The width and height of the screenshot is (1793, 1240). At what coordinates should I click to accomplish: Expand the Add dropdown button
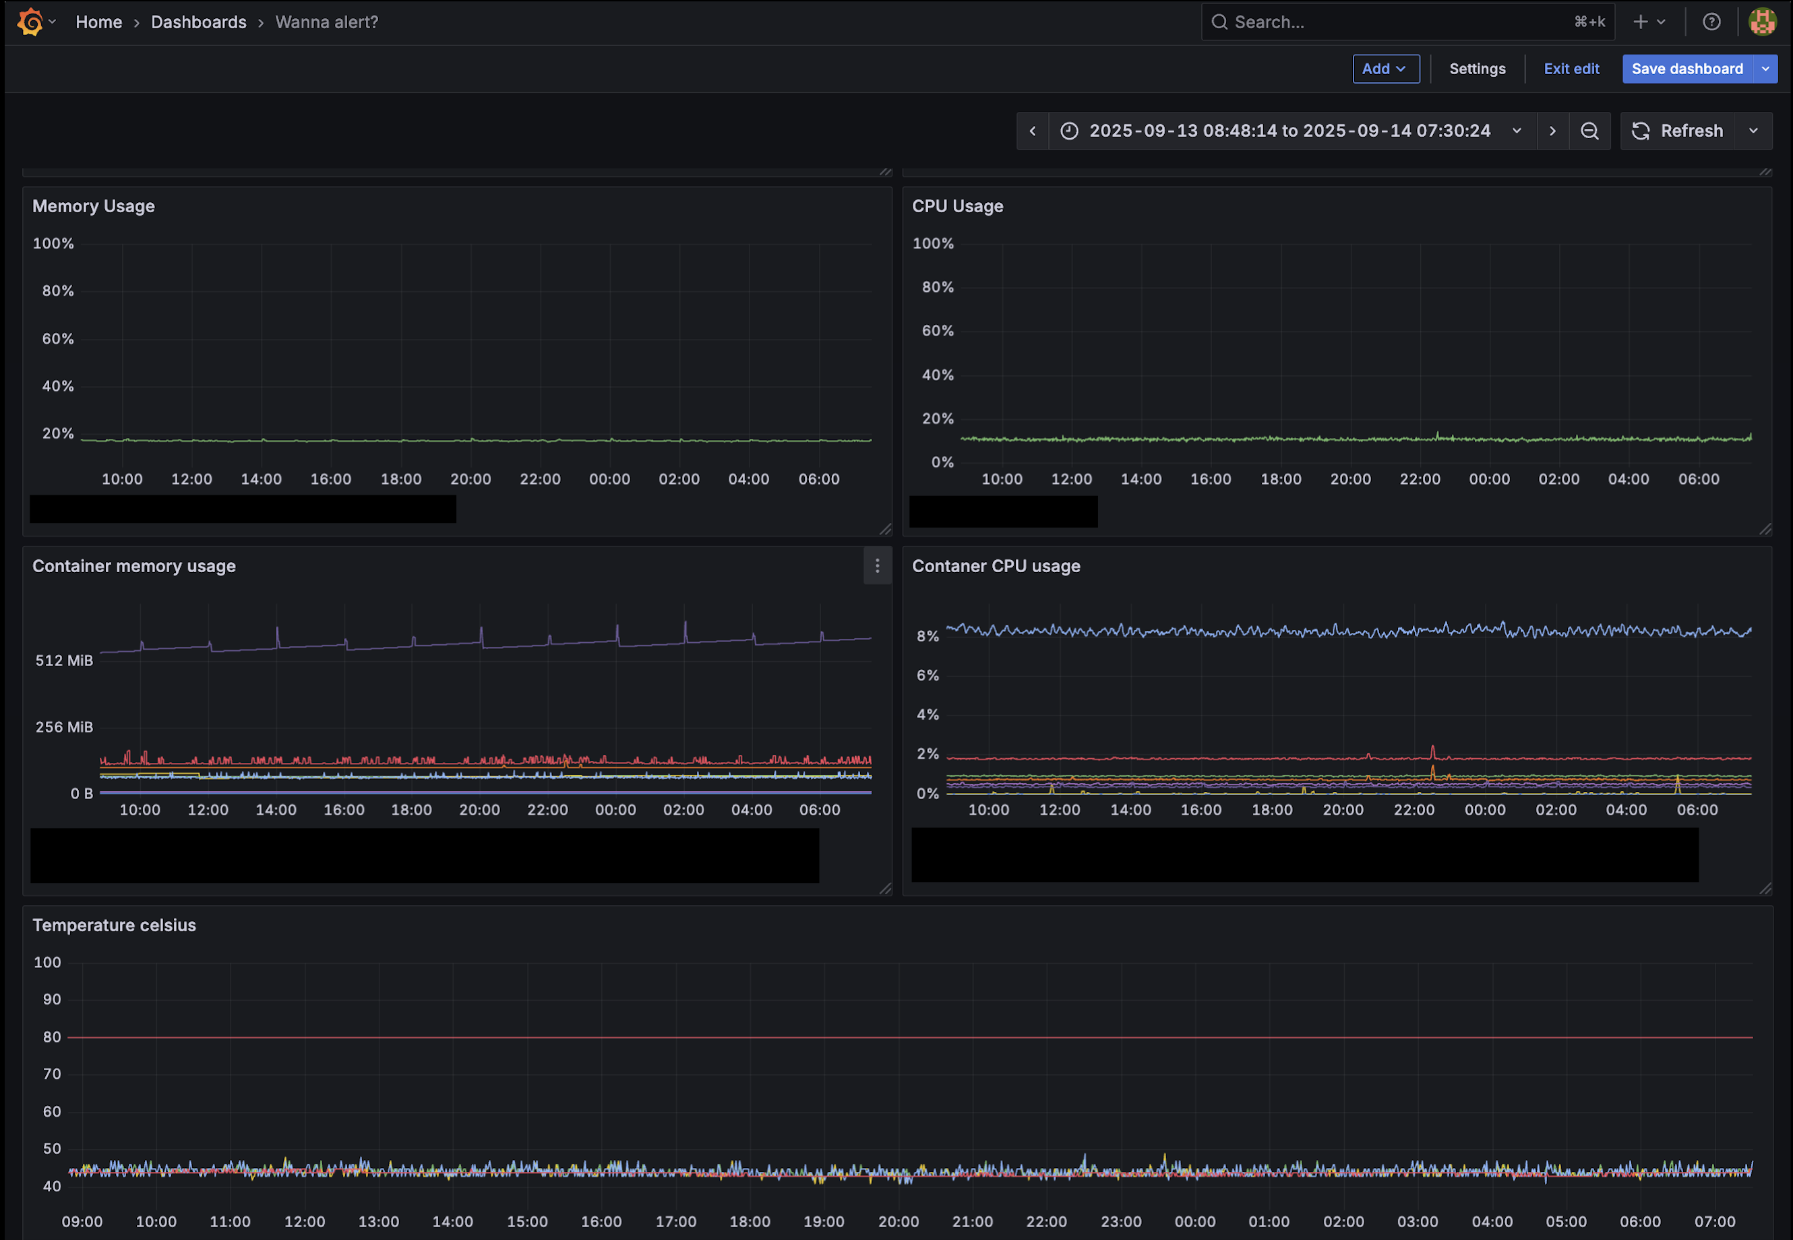1385,68
